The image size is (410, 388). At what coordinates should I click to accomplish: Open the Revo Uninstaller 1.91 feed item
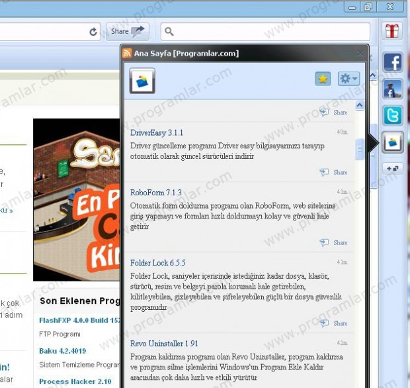click(164, 343)
